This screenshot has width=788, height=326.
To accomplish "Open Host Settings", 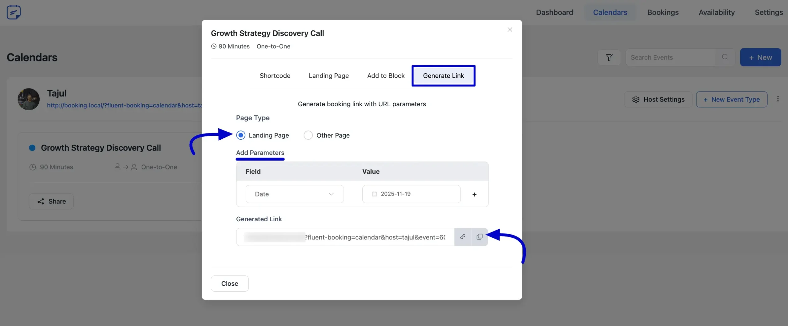I will (x=658, y=99).
